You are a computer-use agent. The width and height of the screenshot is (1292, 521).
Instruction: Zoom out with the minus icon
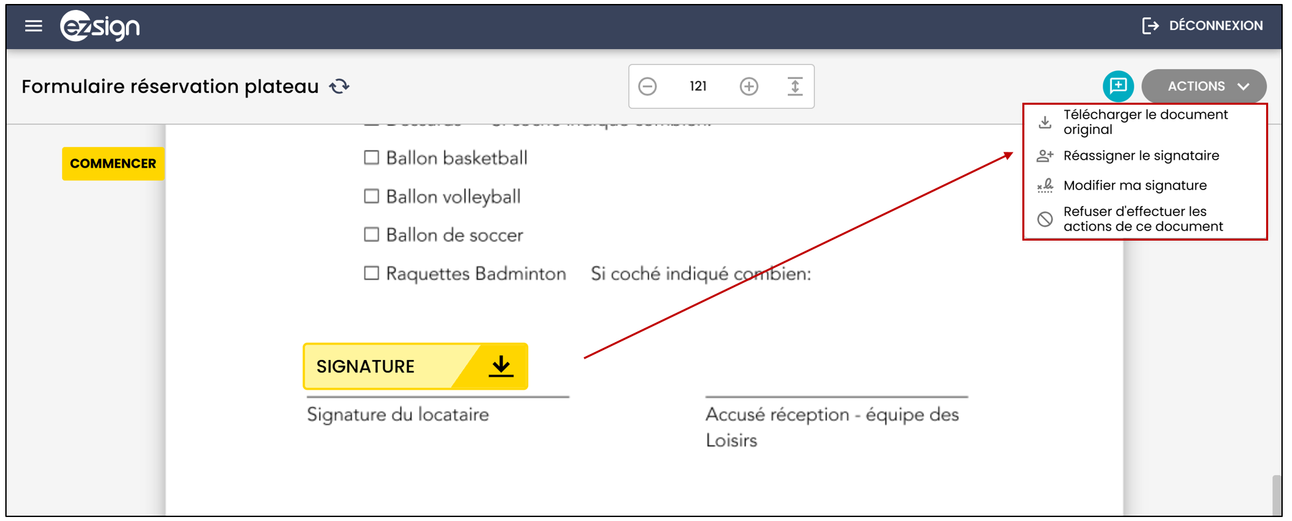[x=647, y=86]
